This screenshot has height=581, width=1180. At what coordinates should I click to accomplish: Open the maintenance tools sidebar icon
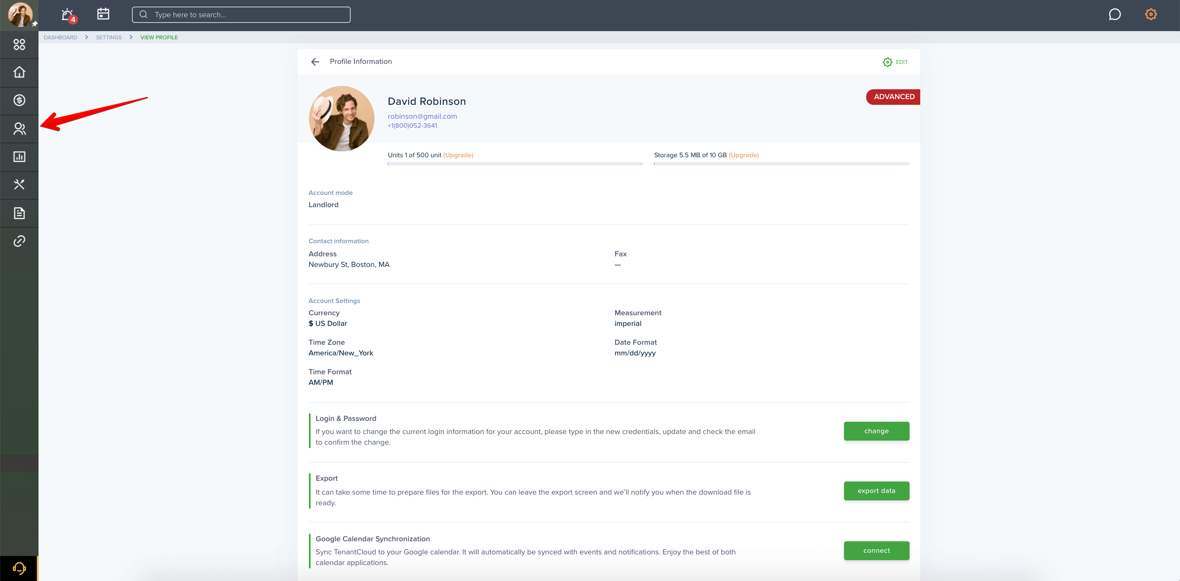[19, 185]
